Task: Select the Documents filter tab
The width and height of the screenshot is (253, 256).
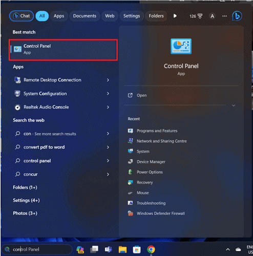Action: [x=85, y=16]
